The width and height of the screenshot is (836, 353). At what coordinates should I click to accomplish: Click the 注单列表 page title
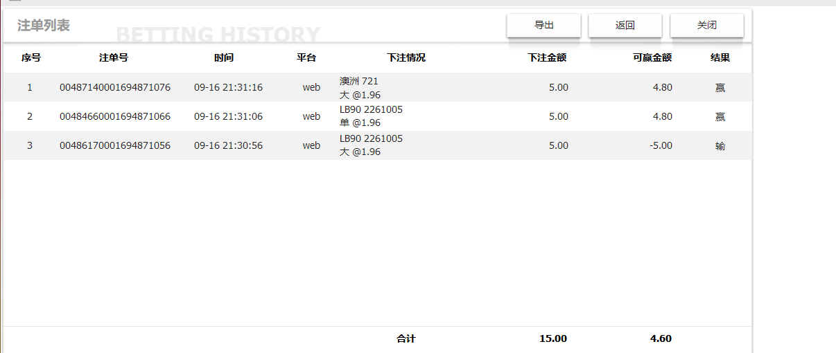[44, 26]
